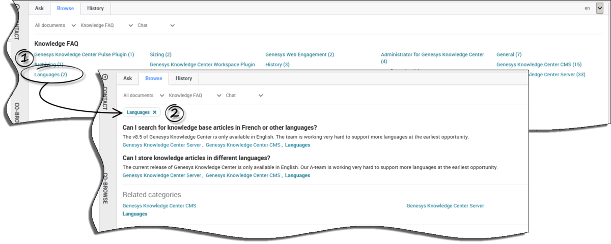The height and width of the screenshot is (244, 611).
Task: Click the Related categories heading
Action: (152, 195)
